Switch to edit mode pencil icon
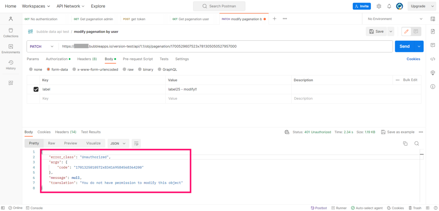Image resolution: width=439 pixels, height=211 pixels. [x=406, y=32]
